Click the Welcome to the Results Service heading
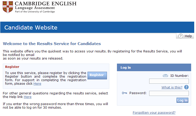The height and width of the screenshot is (116, 196). [52, 44]
